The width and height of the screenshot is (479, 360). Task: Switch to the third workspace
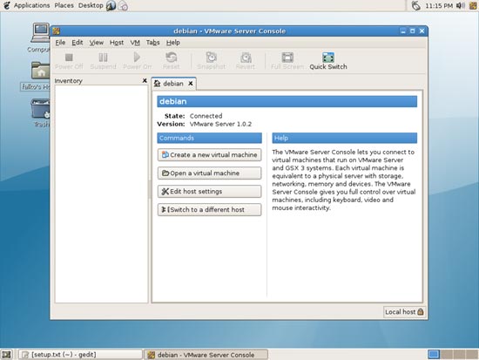click(459, 355)
